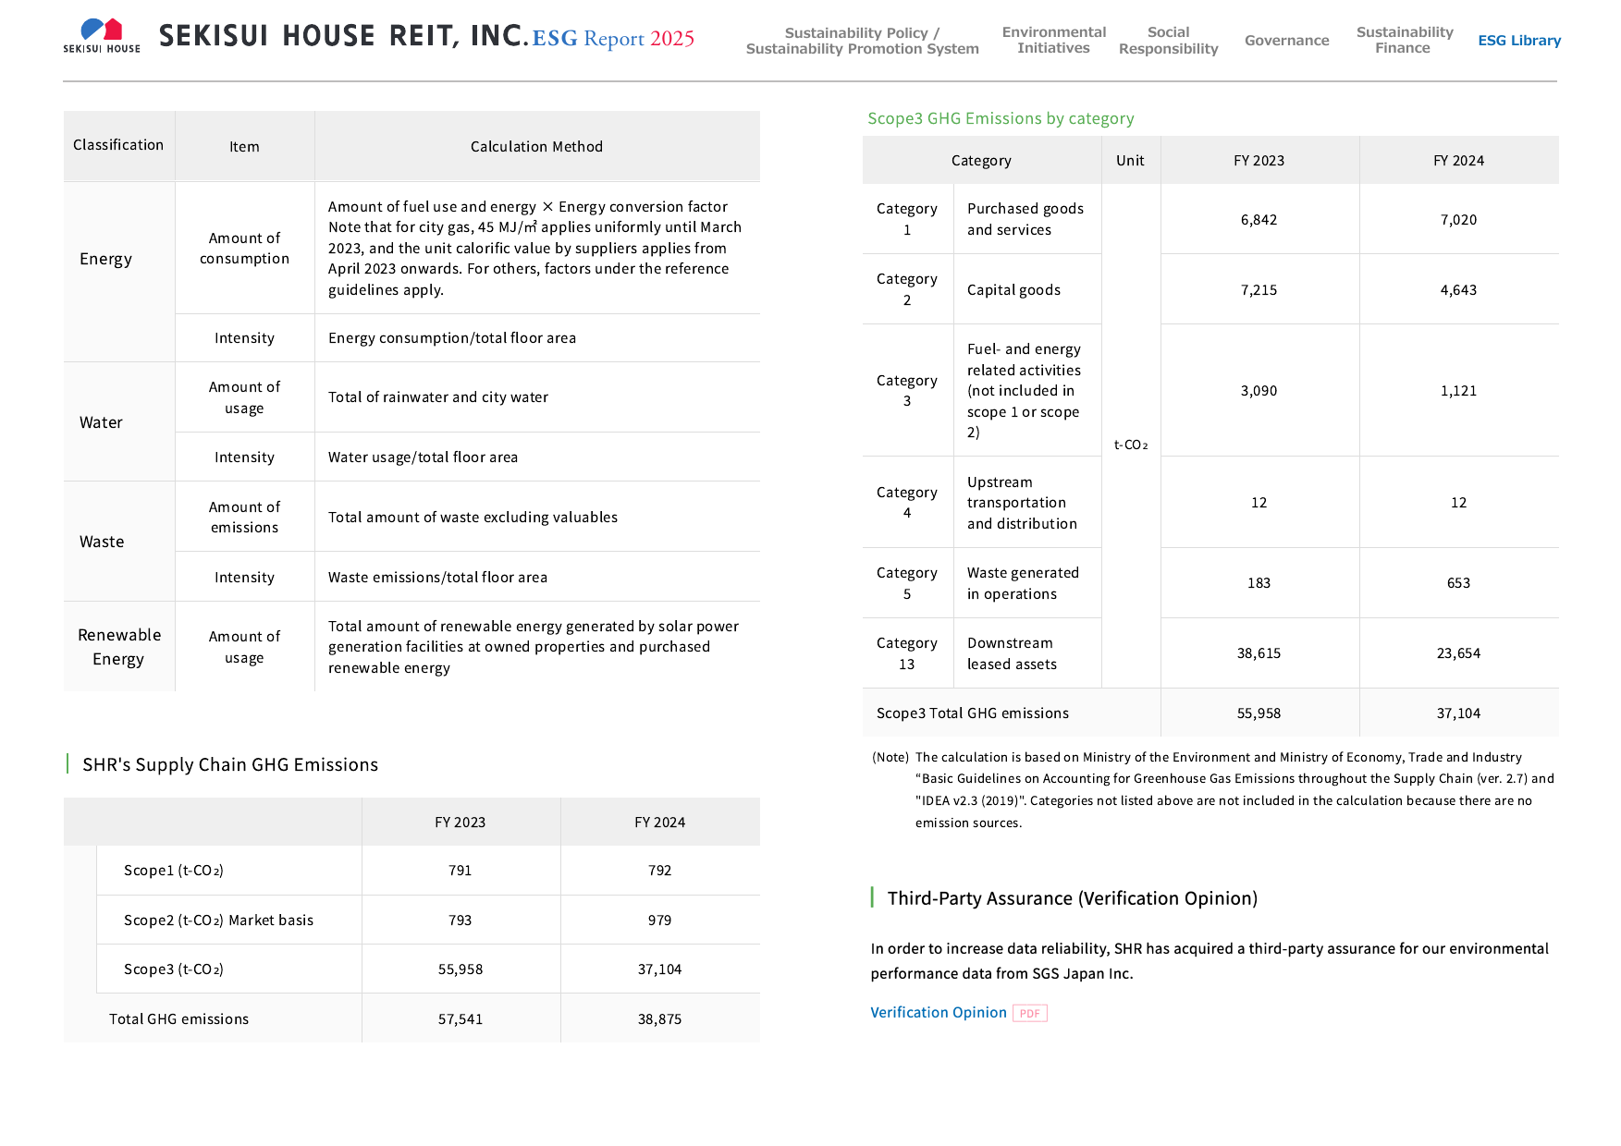Go to Environmental Initiatives section
Viewport: 1621px width, 1146px height.
[x=1053, y=40]
